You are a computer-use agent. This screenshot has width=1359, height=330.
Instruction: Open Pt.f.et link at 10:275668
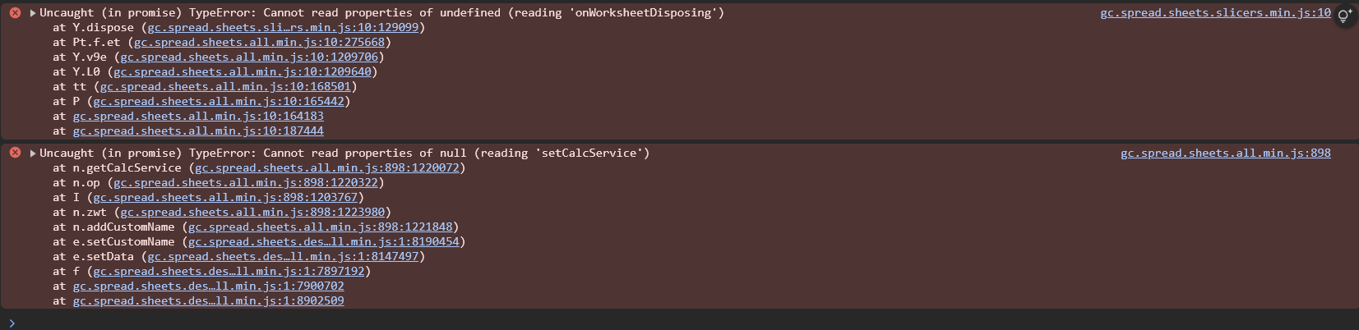[x=259, y=43]
